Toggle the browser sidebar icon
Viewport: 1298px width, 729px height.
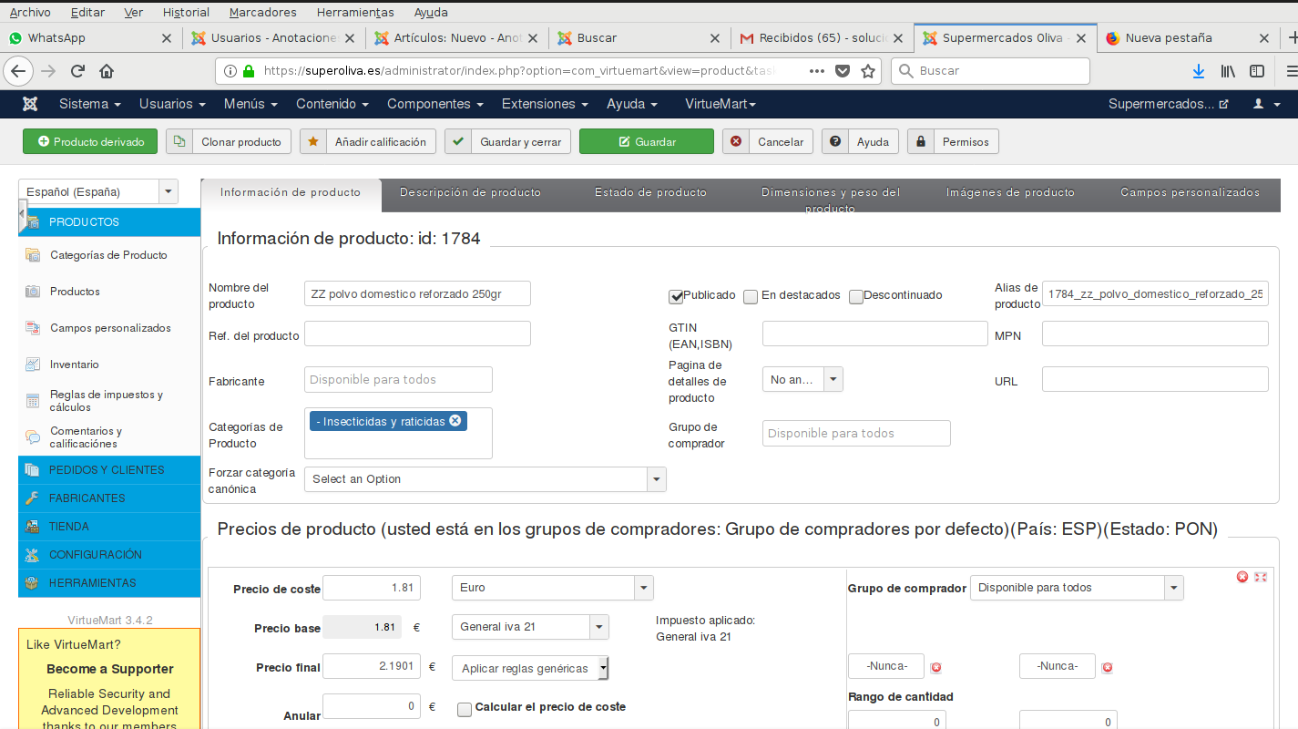[1257, 71]
